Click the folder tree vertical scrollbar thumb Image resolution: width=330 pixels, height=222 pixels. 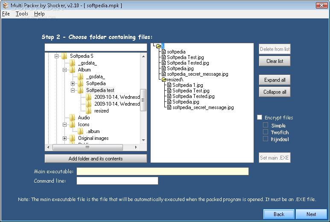pos(143,100)
